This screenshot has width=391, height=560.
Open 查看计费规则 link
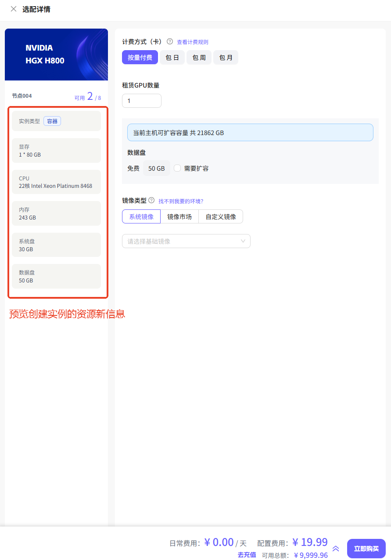click(193, 42)
